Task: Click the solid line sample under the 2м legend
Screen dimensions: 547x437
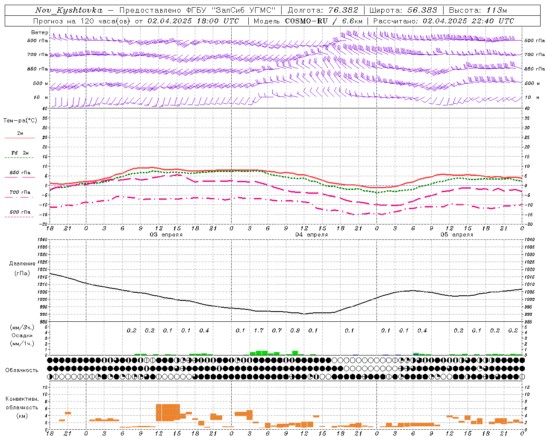Action: pyautogui.click(x=20, y=138)
